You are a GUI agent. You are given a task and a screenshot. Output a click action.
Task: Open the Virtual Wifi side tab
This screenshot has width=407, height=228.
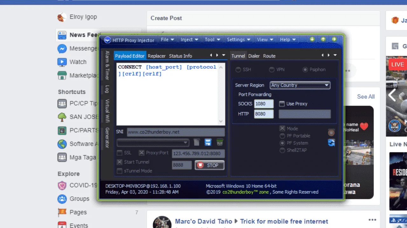tap(107, 111)
